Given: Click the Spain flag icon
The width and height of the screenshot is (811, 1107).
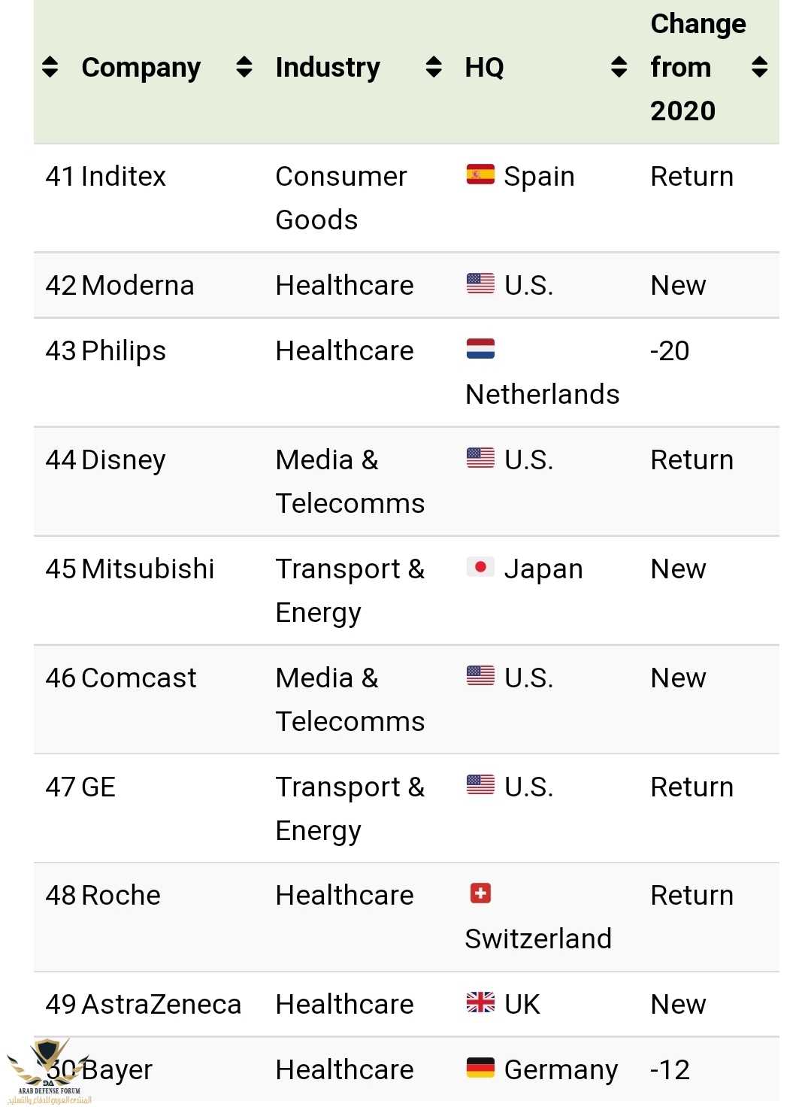Looking at the screenshot, I should (x=480, y=174).
